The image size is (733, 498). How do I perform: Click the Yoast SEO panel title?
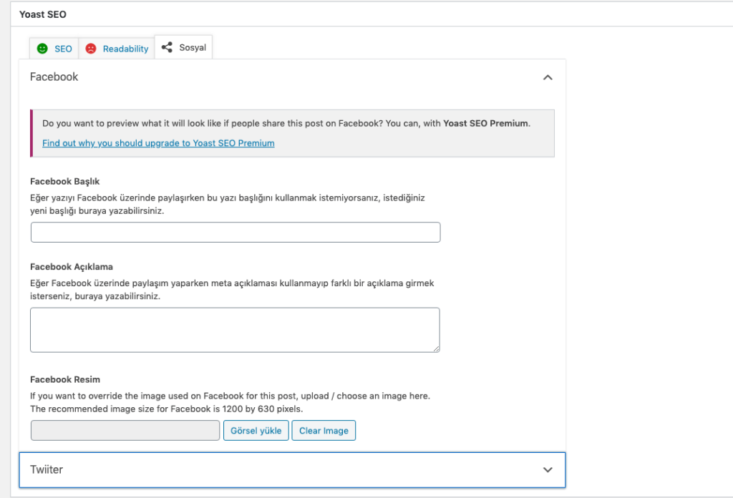coord(43,14)
